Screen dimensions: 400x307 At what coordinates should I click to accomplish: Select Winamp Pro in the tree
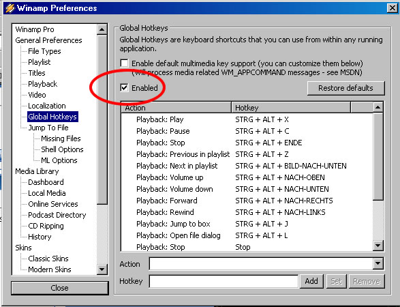[x=35, y=29]
